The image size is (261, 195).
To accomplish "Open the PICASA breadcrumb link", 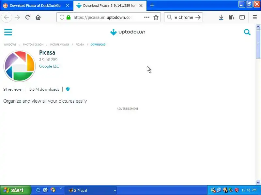I will [80, 45].
